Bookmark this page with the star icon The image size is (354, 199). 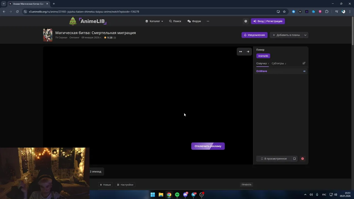click(284, 12)
